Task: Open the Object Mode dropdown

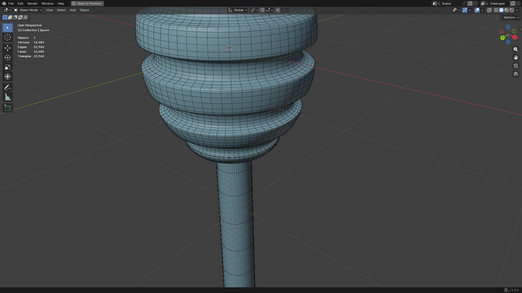Action: [x=28, y=10]
